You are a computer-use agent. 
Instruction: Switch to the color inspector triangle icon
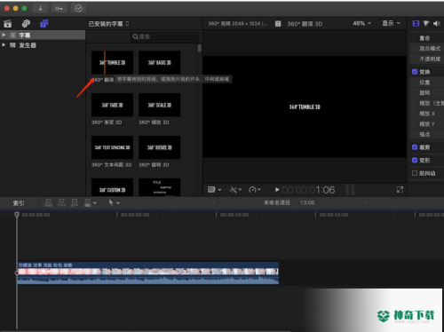(426, 24)
